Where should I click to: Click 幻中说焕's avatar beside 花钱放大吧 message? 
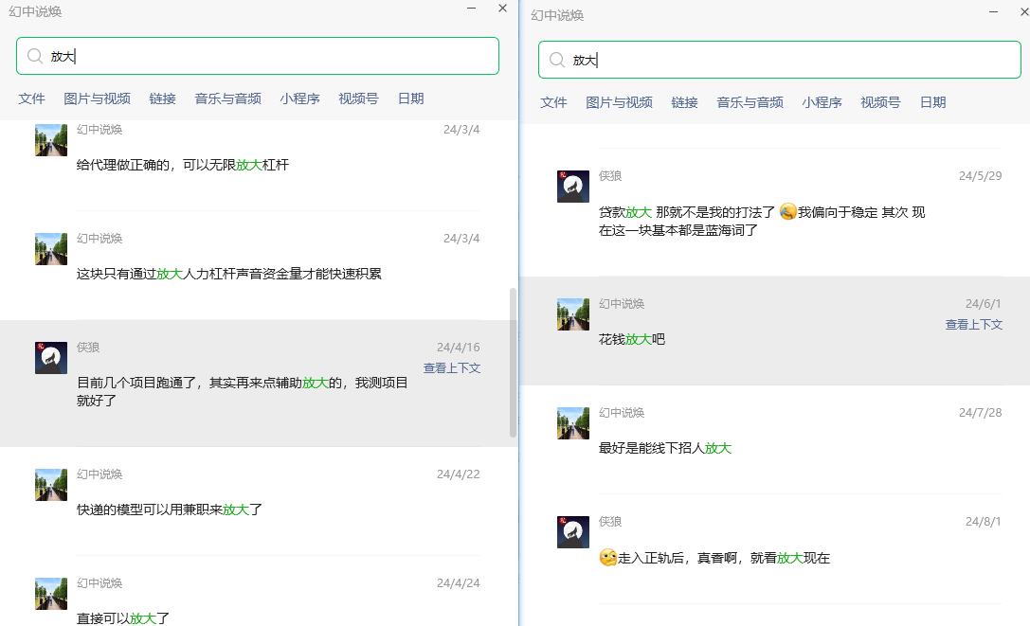click(x=572, y=314)
